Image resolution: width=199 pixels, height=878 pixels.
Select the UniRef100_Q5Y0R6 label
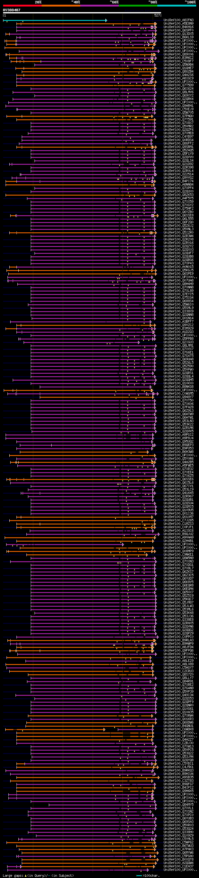click(178, 458)
